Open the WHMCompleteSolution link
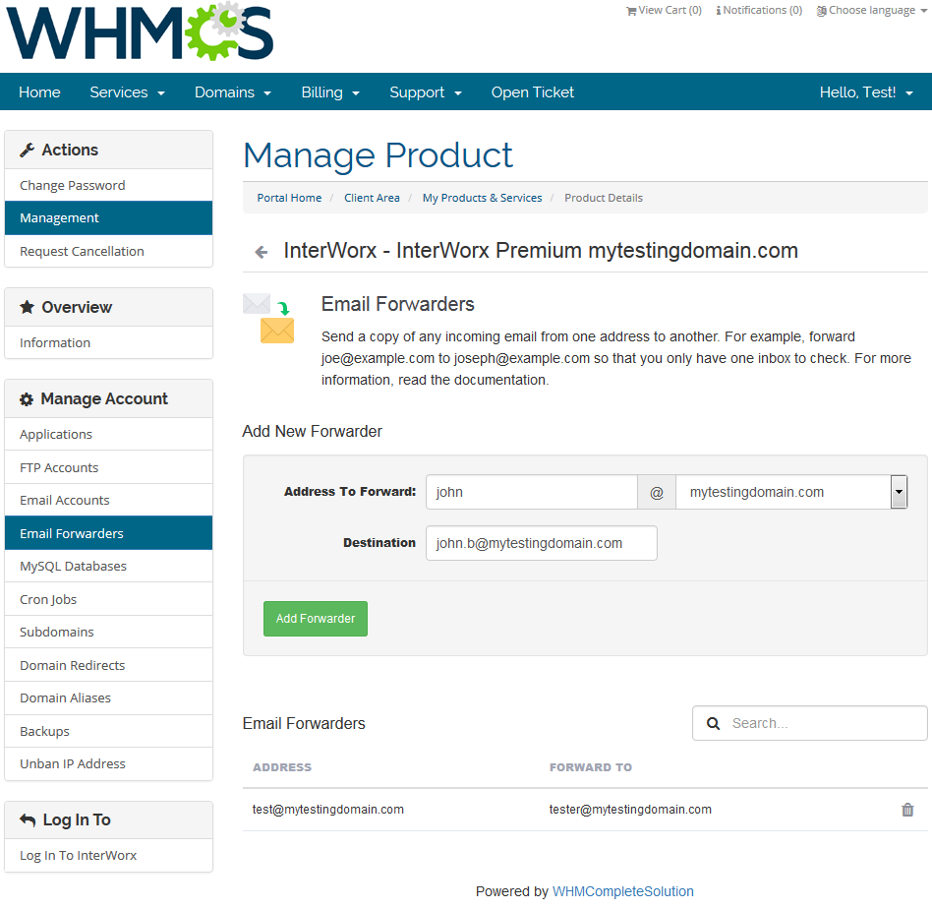 [623, 891]
